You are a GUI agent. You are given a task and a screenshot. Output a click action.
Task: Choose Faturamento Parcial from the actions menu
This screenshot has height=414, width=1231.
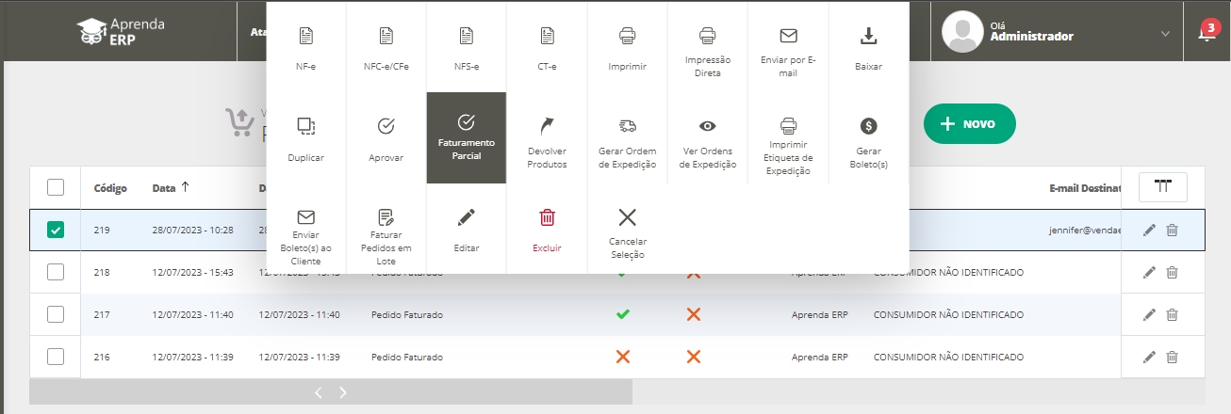(x=466, y=137)
